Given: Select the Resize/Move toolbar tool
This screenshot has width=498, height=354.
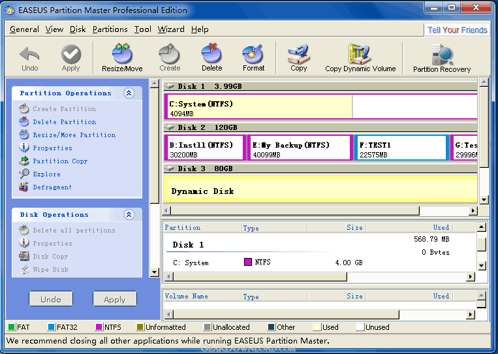Looking at the screenshot, I should [122, 53].
